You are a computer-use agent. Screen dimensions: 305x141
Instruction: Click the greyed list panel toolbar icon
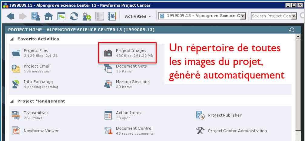99,17
